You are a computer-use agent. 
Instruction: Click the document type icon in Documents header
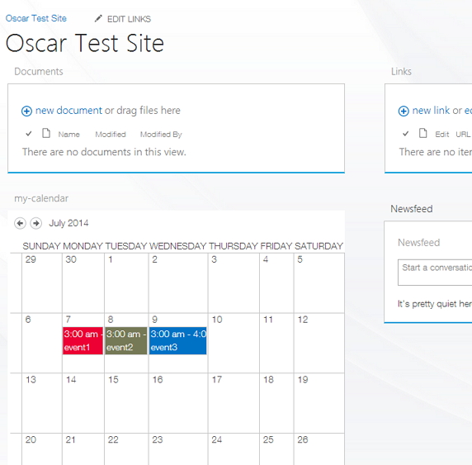pyautogui.click(x=46, y=133)
